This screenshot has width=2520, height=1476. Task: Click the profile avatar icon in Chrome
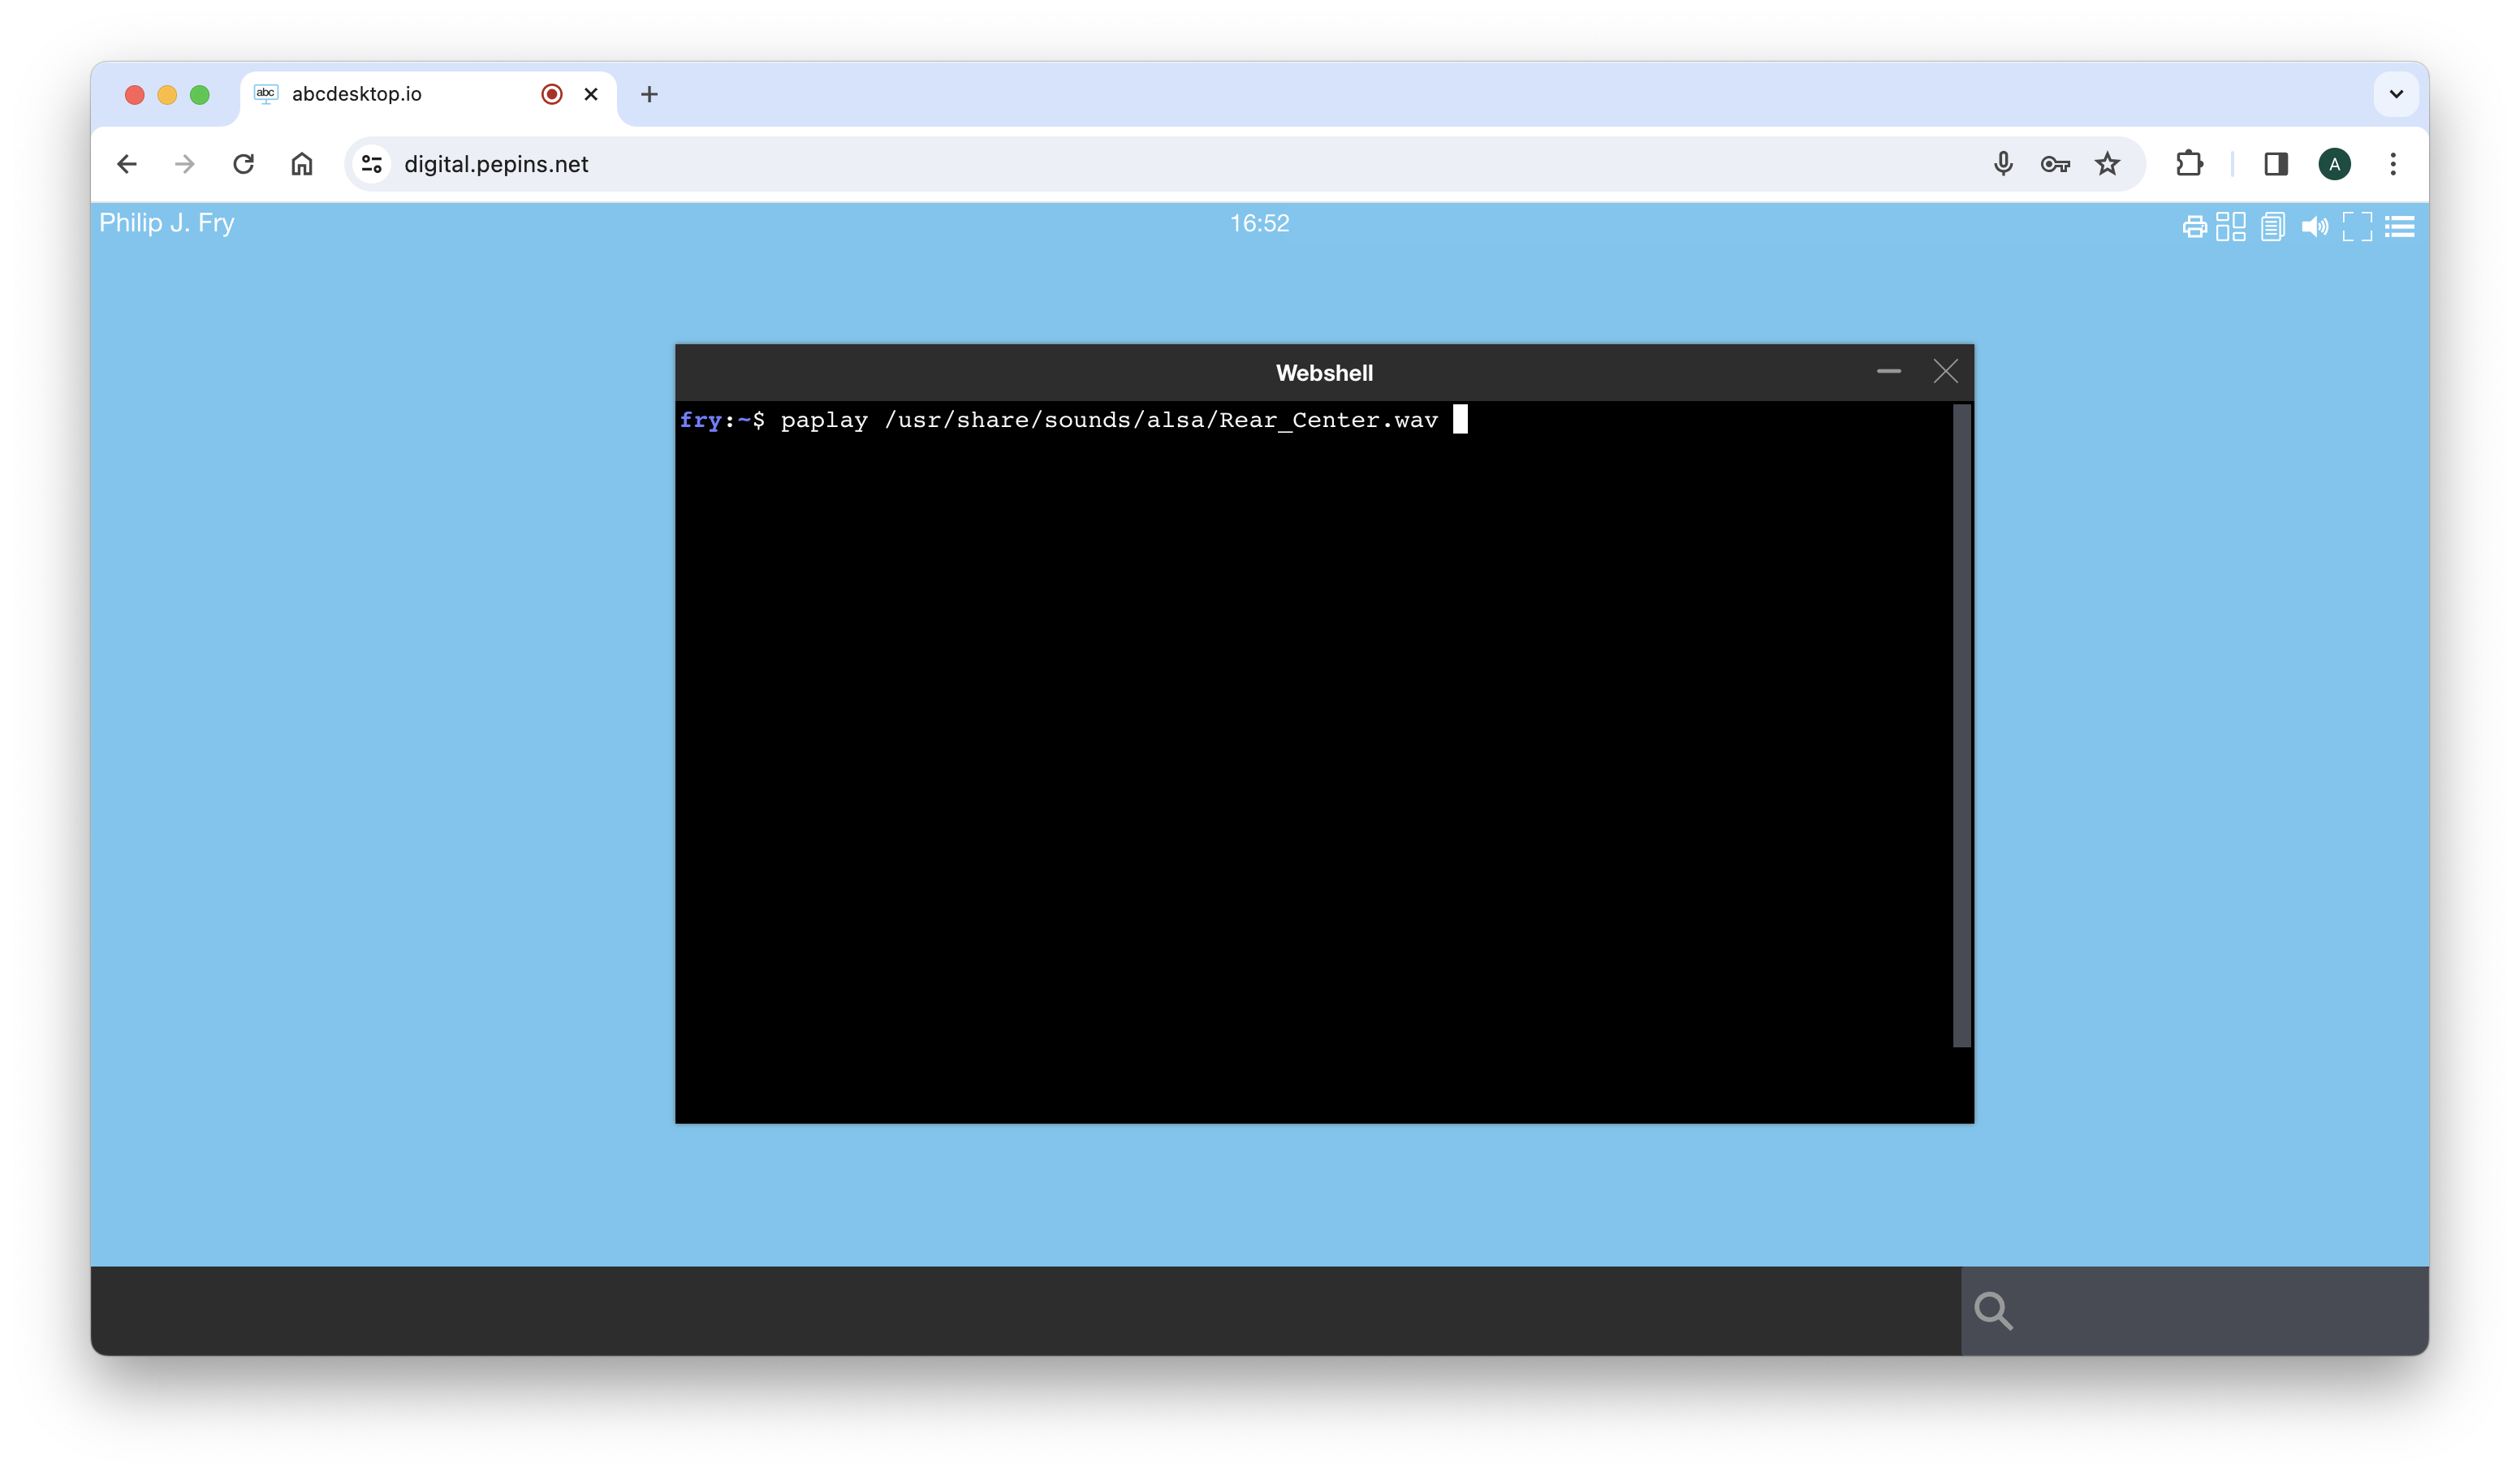click(2334, 163)
